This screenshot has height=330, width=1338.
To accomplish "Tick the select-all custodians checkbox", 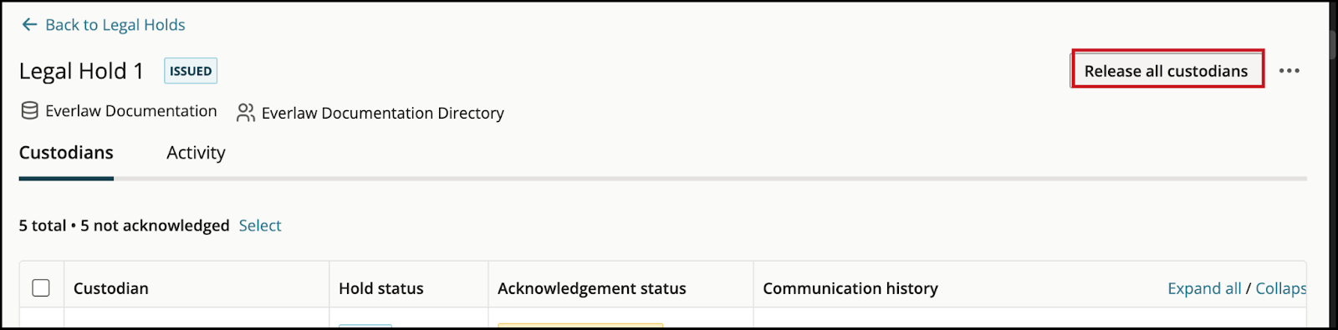I will coord(41,288).
